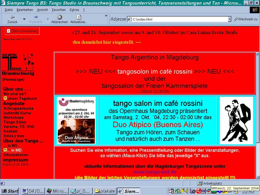Open the ? help menu

click(x=84, y=10)
